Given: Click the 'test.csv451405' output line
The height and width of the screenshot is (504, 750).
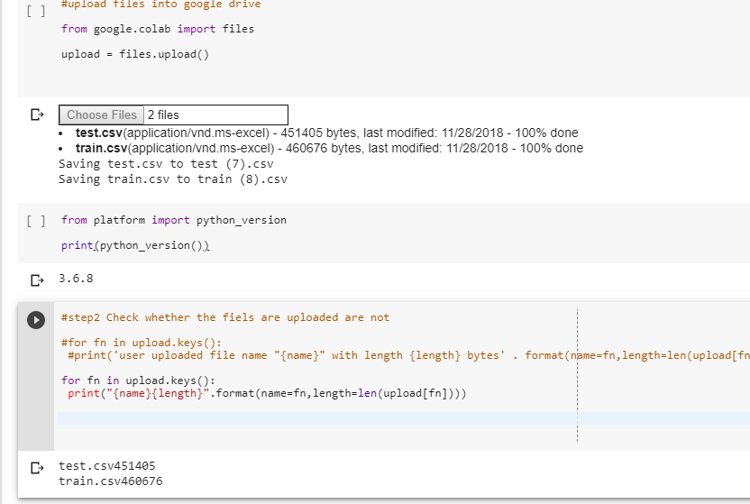Looking at the screenshot, I should click(107, 466).
